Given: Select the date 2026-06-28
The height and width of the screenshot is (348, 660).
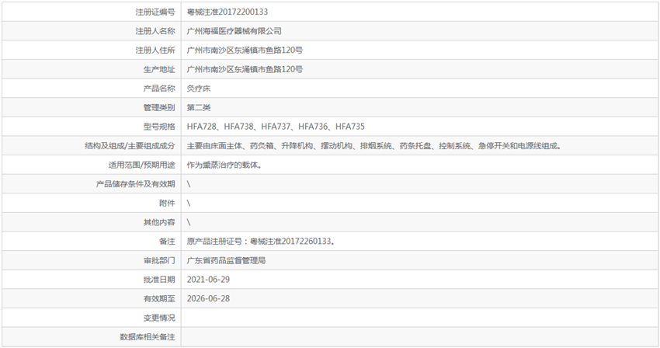Looking at the screenshot, I should [208, 299].
